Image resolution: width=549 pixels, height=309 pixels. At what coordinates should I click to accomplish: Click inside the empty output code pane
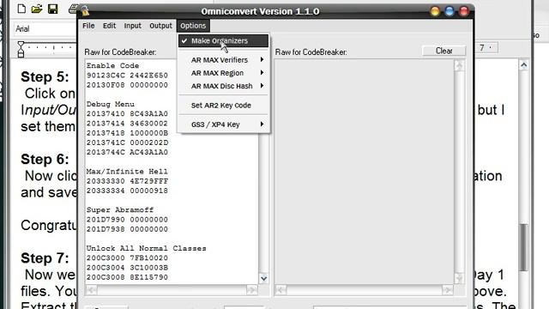click(364, 172)
